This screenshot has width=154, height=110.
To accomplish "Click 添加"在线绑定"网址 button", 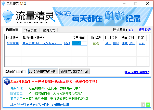I will 74,71.
